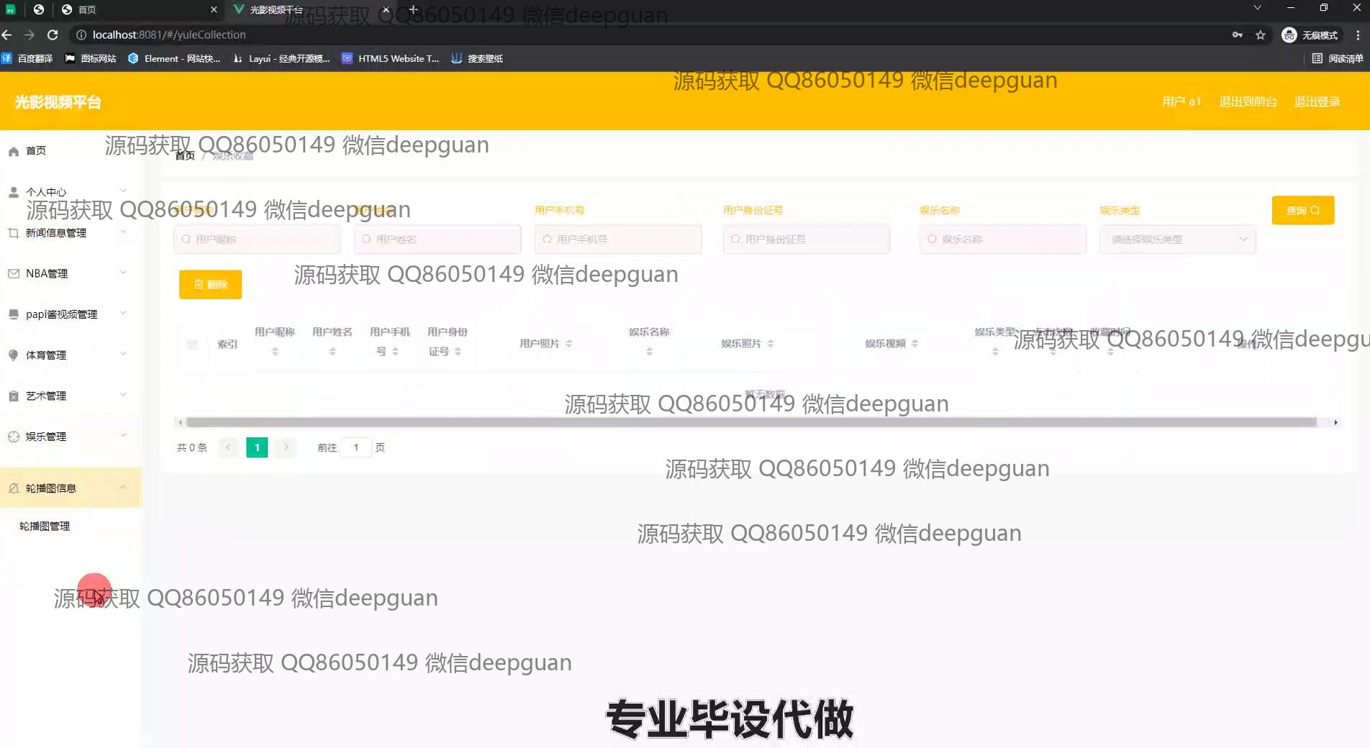Viewport: 1370px width, 748px height.
Task: Expand the NBA管理 menu chevron
Action: tap(123, 272)
